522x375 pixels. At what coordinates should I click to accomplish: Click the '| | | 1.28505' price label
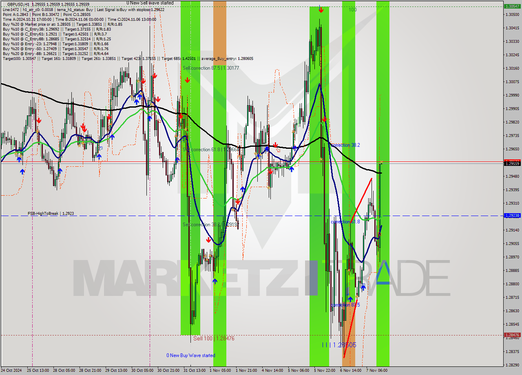339,345
